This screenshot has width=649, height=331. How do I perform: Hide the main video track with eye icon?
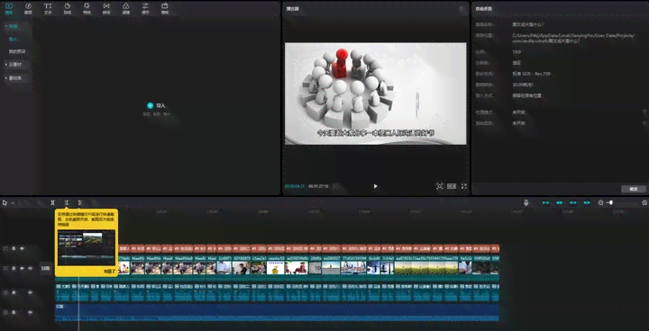click(x=22, y=269)
